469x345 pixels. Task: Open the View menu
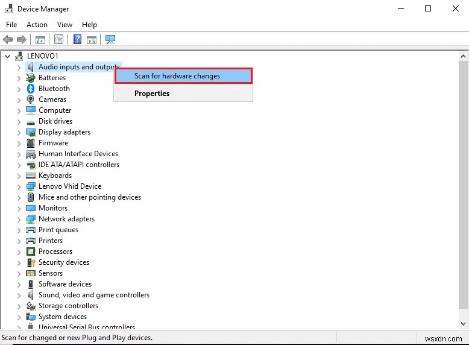(x=65, y=25)
